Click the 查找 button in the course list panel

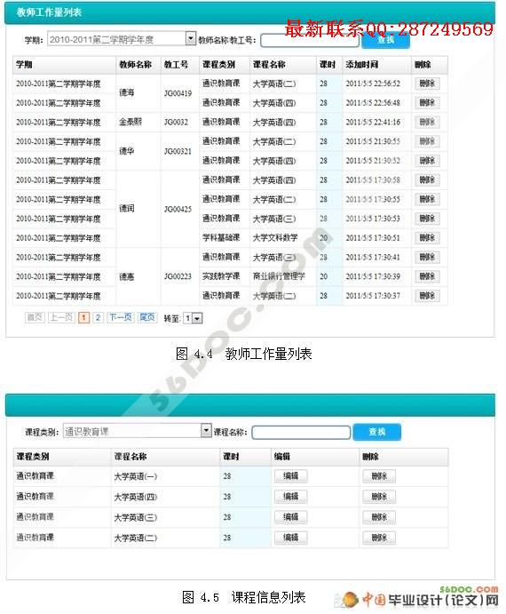pyautogui.click(x=377, y=432)
